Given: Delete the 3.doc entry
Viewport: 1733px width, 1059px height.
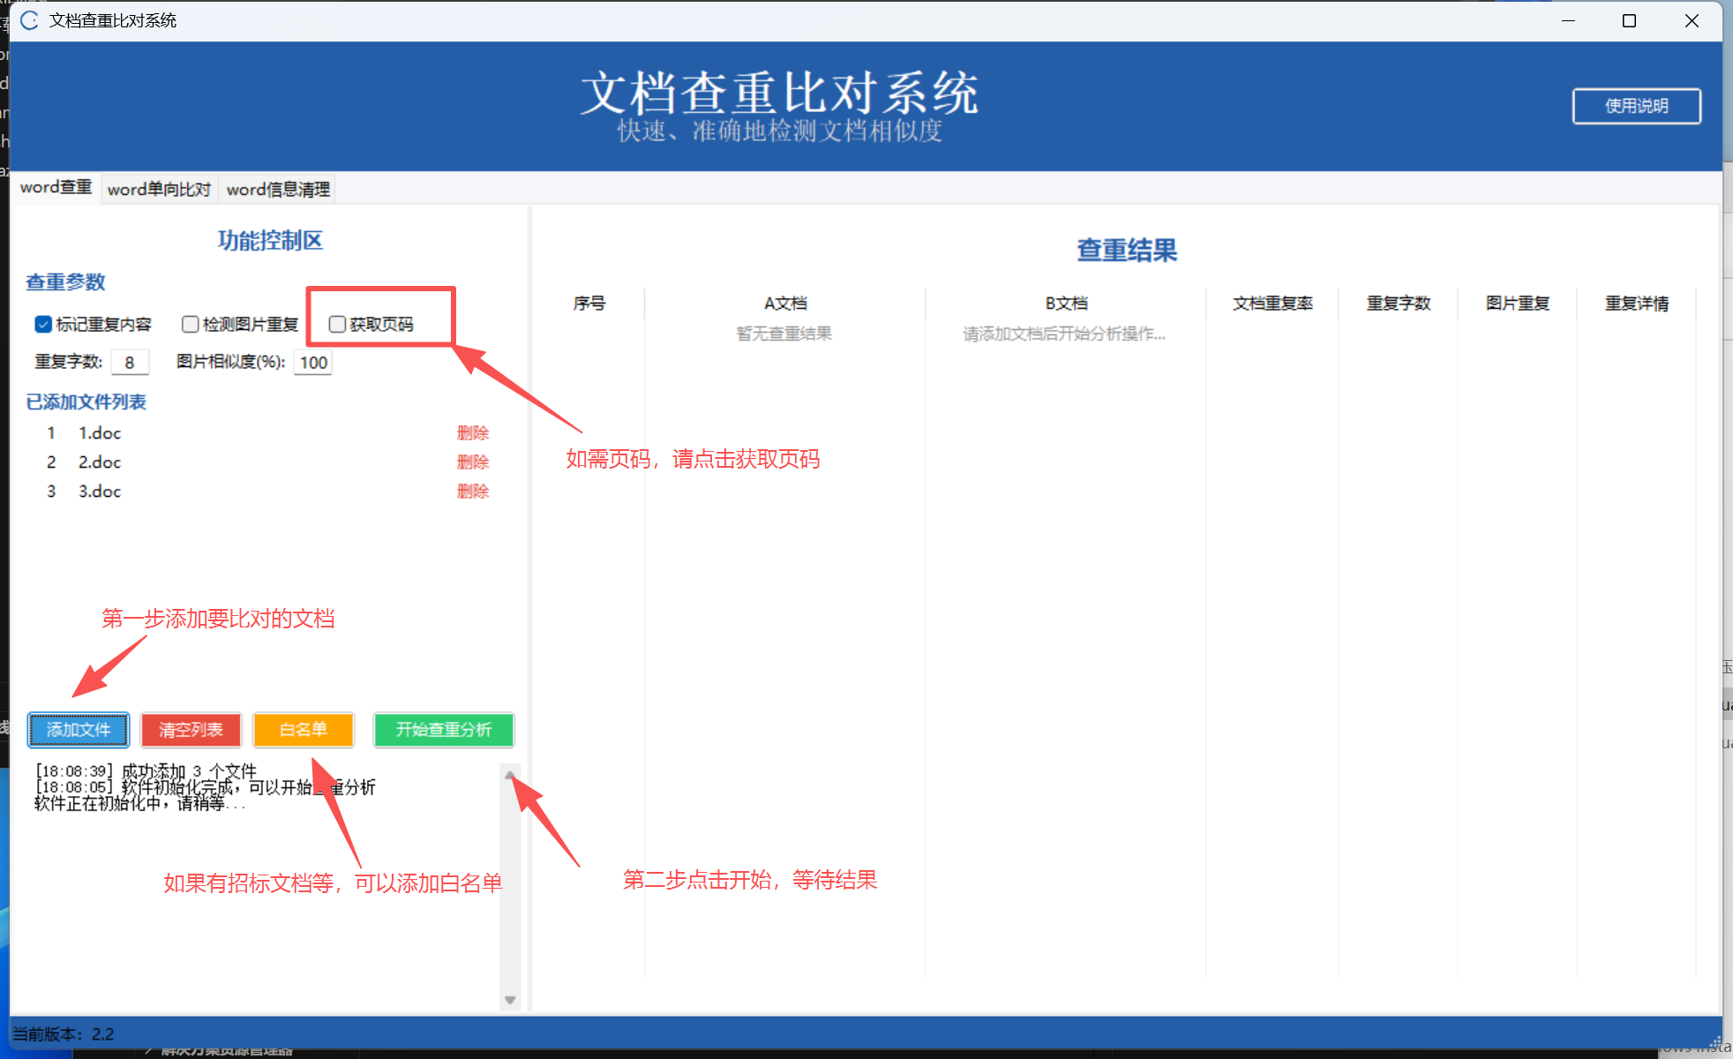Looking at the screenshot, I should click(472, 492).
